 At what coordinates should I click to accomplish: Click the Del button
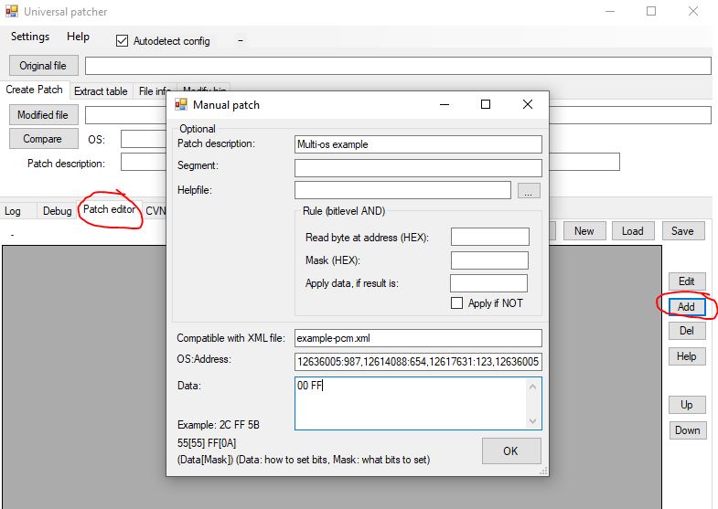687,331
